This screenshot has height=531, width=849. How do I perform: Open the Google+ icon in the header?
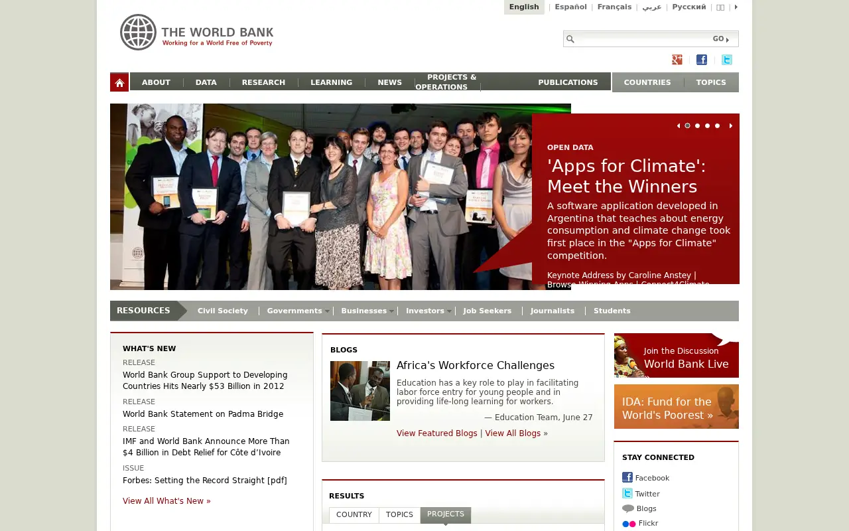tap(677, 60)
